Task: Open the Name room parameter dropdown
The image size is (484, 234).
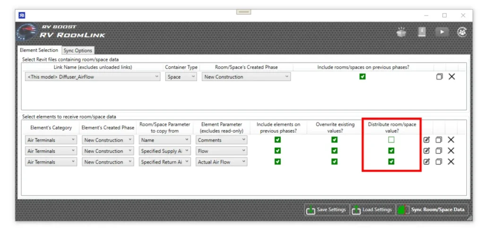Action: [165, 140]
